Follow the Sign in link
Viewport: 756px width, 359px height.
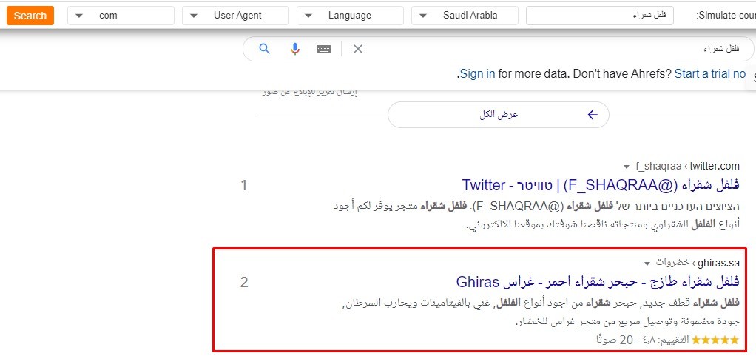477,74
